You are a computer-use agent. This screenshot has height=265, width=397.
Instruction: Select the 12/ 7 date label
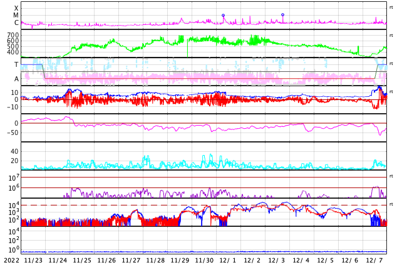tap(374, 261)
